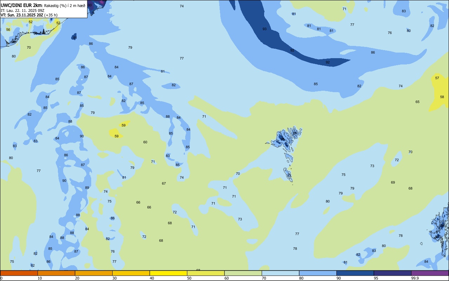The height and width of the screenshot is (281, 449).
Task: Click the '60' value on the green map area
Action: coord(145,142)
